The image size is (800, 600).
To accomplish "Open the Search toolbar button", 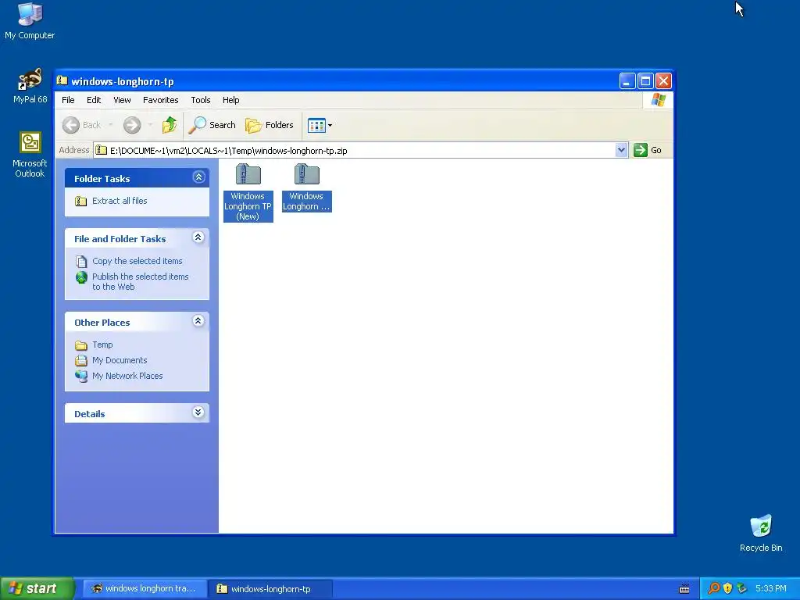I will pyautogui.click(x=212, y=125).
